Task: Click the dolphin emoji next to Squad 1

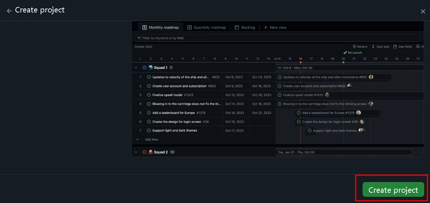Action: pos(150,67)
